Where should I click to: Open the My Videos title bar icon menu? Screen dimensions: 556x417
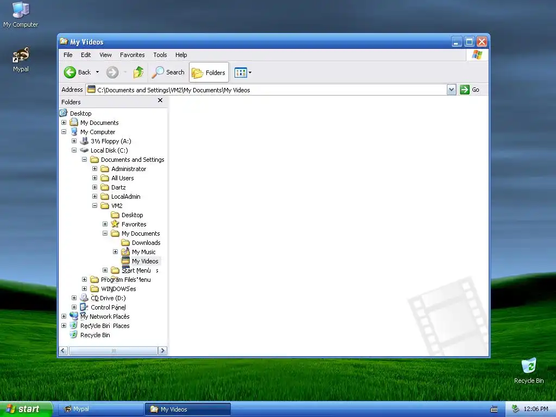point(64,41)
